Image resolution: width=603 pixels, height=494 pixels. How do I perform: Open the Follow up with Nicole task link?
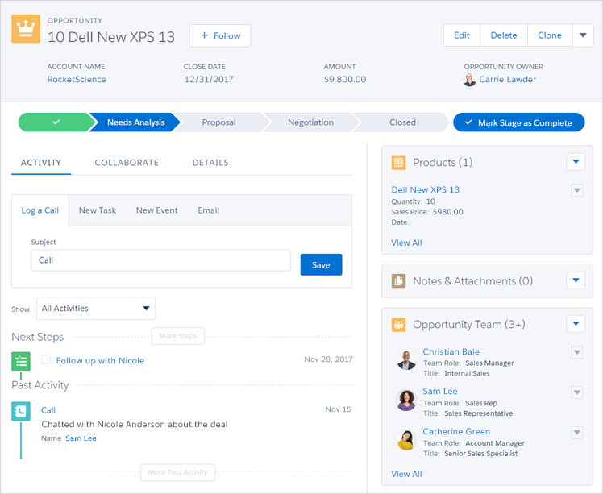click(100, 360)
